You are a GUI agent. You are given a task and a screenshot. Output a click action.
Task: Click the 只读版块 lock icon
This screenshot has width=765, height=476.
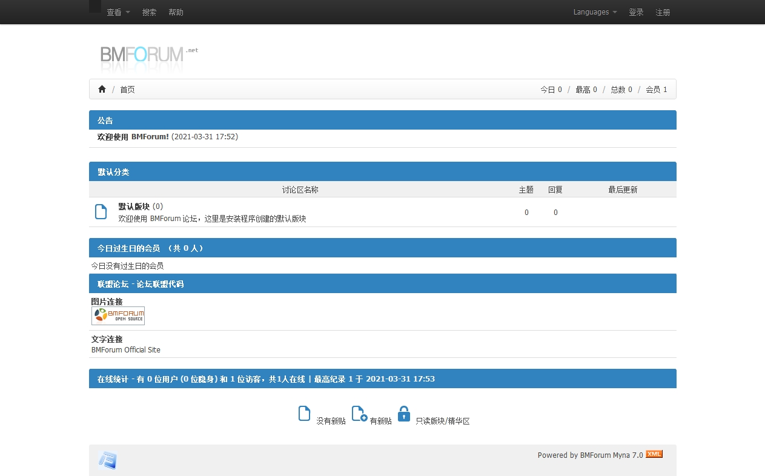tap(404, 413)
